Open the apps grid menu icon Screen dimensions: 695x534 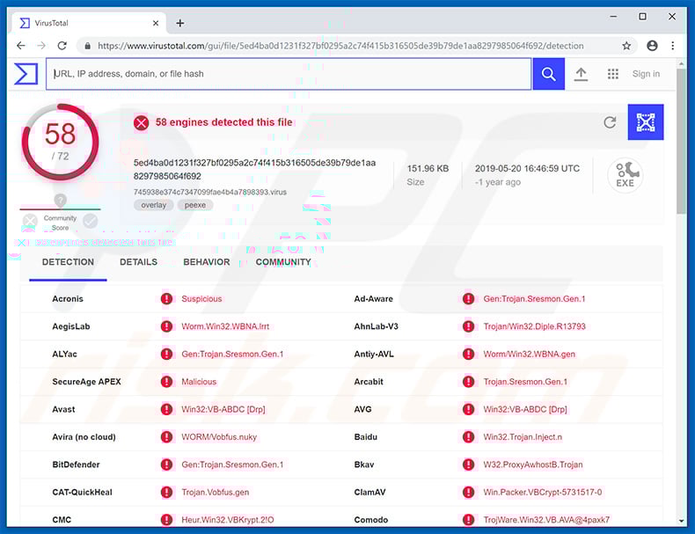612,74
